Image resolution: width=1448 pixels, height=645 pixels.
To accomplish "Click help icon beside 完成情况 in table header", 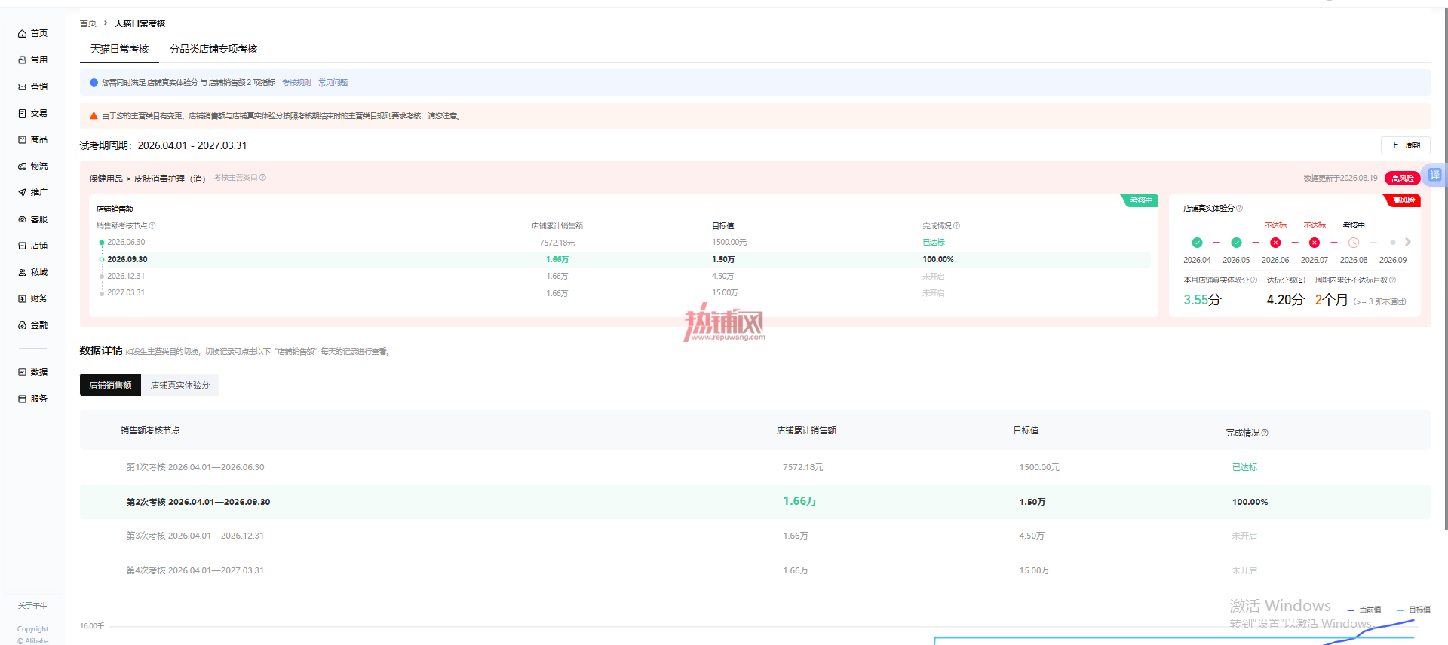I will pos(1265,433).
